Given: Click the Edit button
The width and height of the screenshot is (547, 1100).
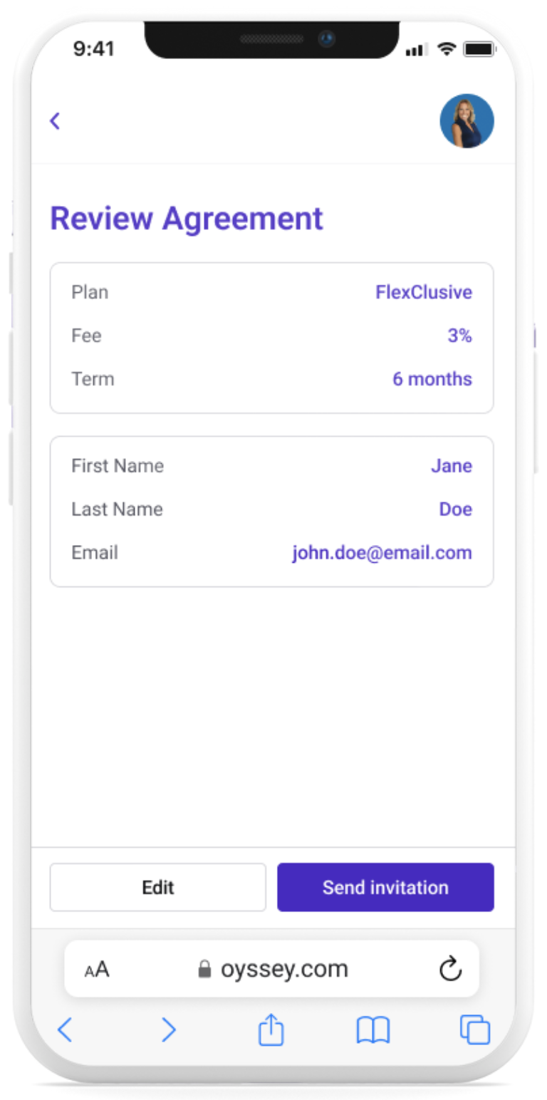Looking at the screenshot, I should [x=158, y=887].
